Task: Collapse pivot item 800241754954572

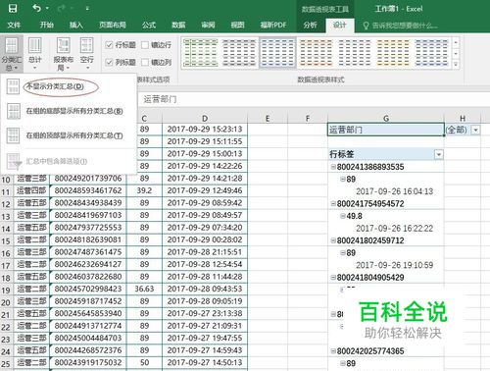Action: click(x=333, y=204)
